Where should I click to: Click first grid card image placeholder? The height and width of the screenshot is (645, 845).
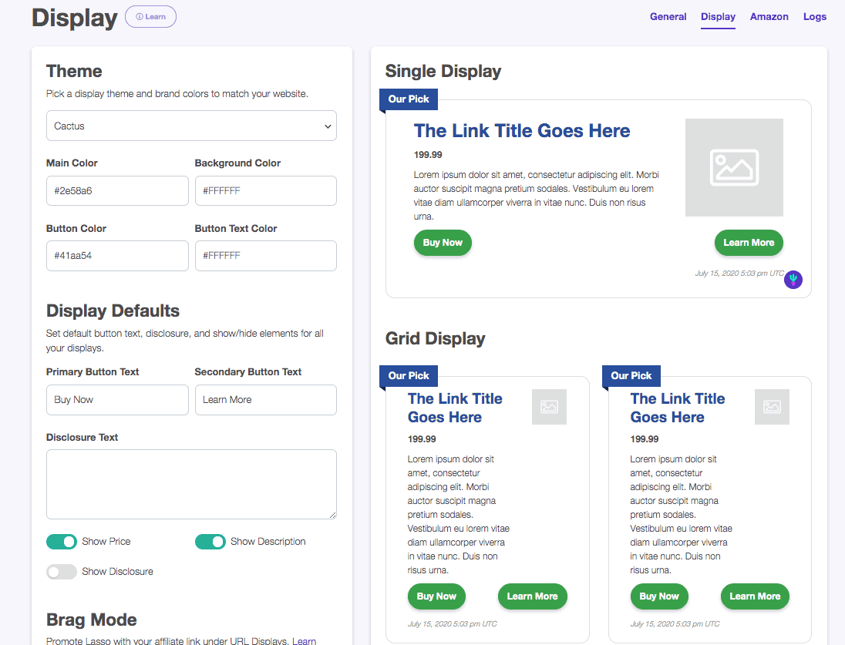pyautogui.click(x=549, y=407)
